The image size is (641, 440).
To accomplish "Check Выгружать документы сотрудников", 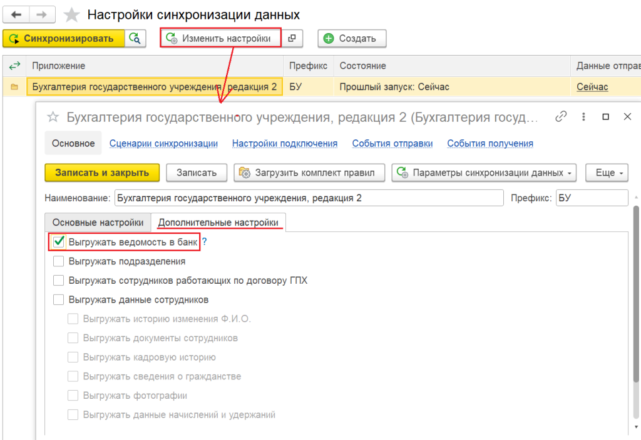I will [73, 338].
